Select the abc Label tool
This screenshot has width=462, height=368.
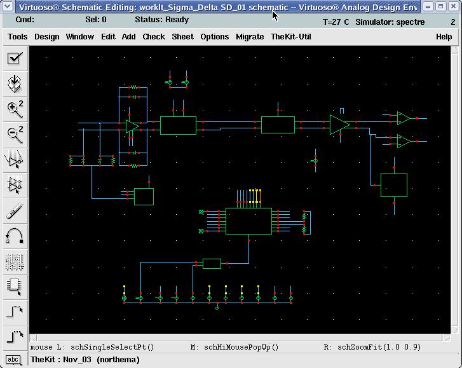pos(15,360)
